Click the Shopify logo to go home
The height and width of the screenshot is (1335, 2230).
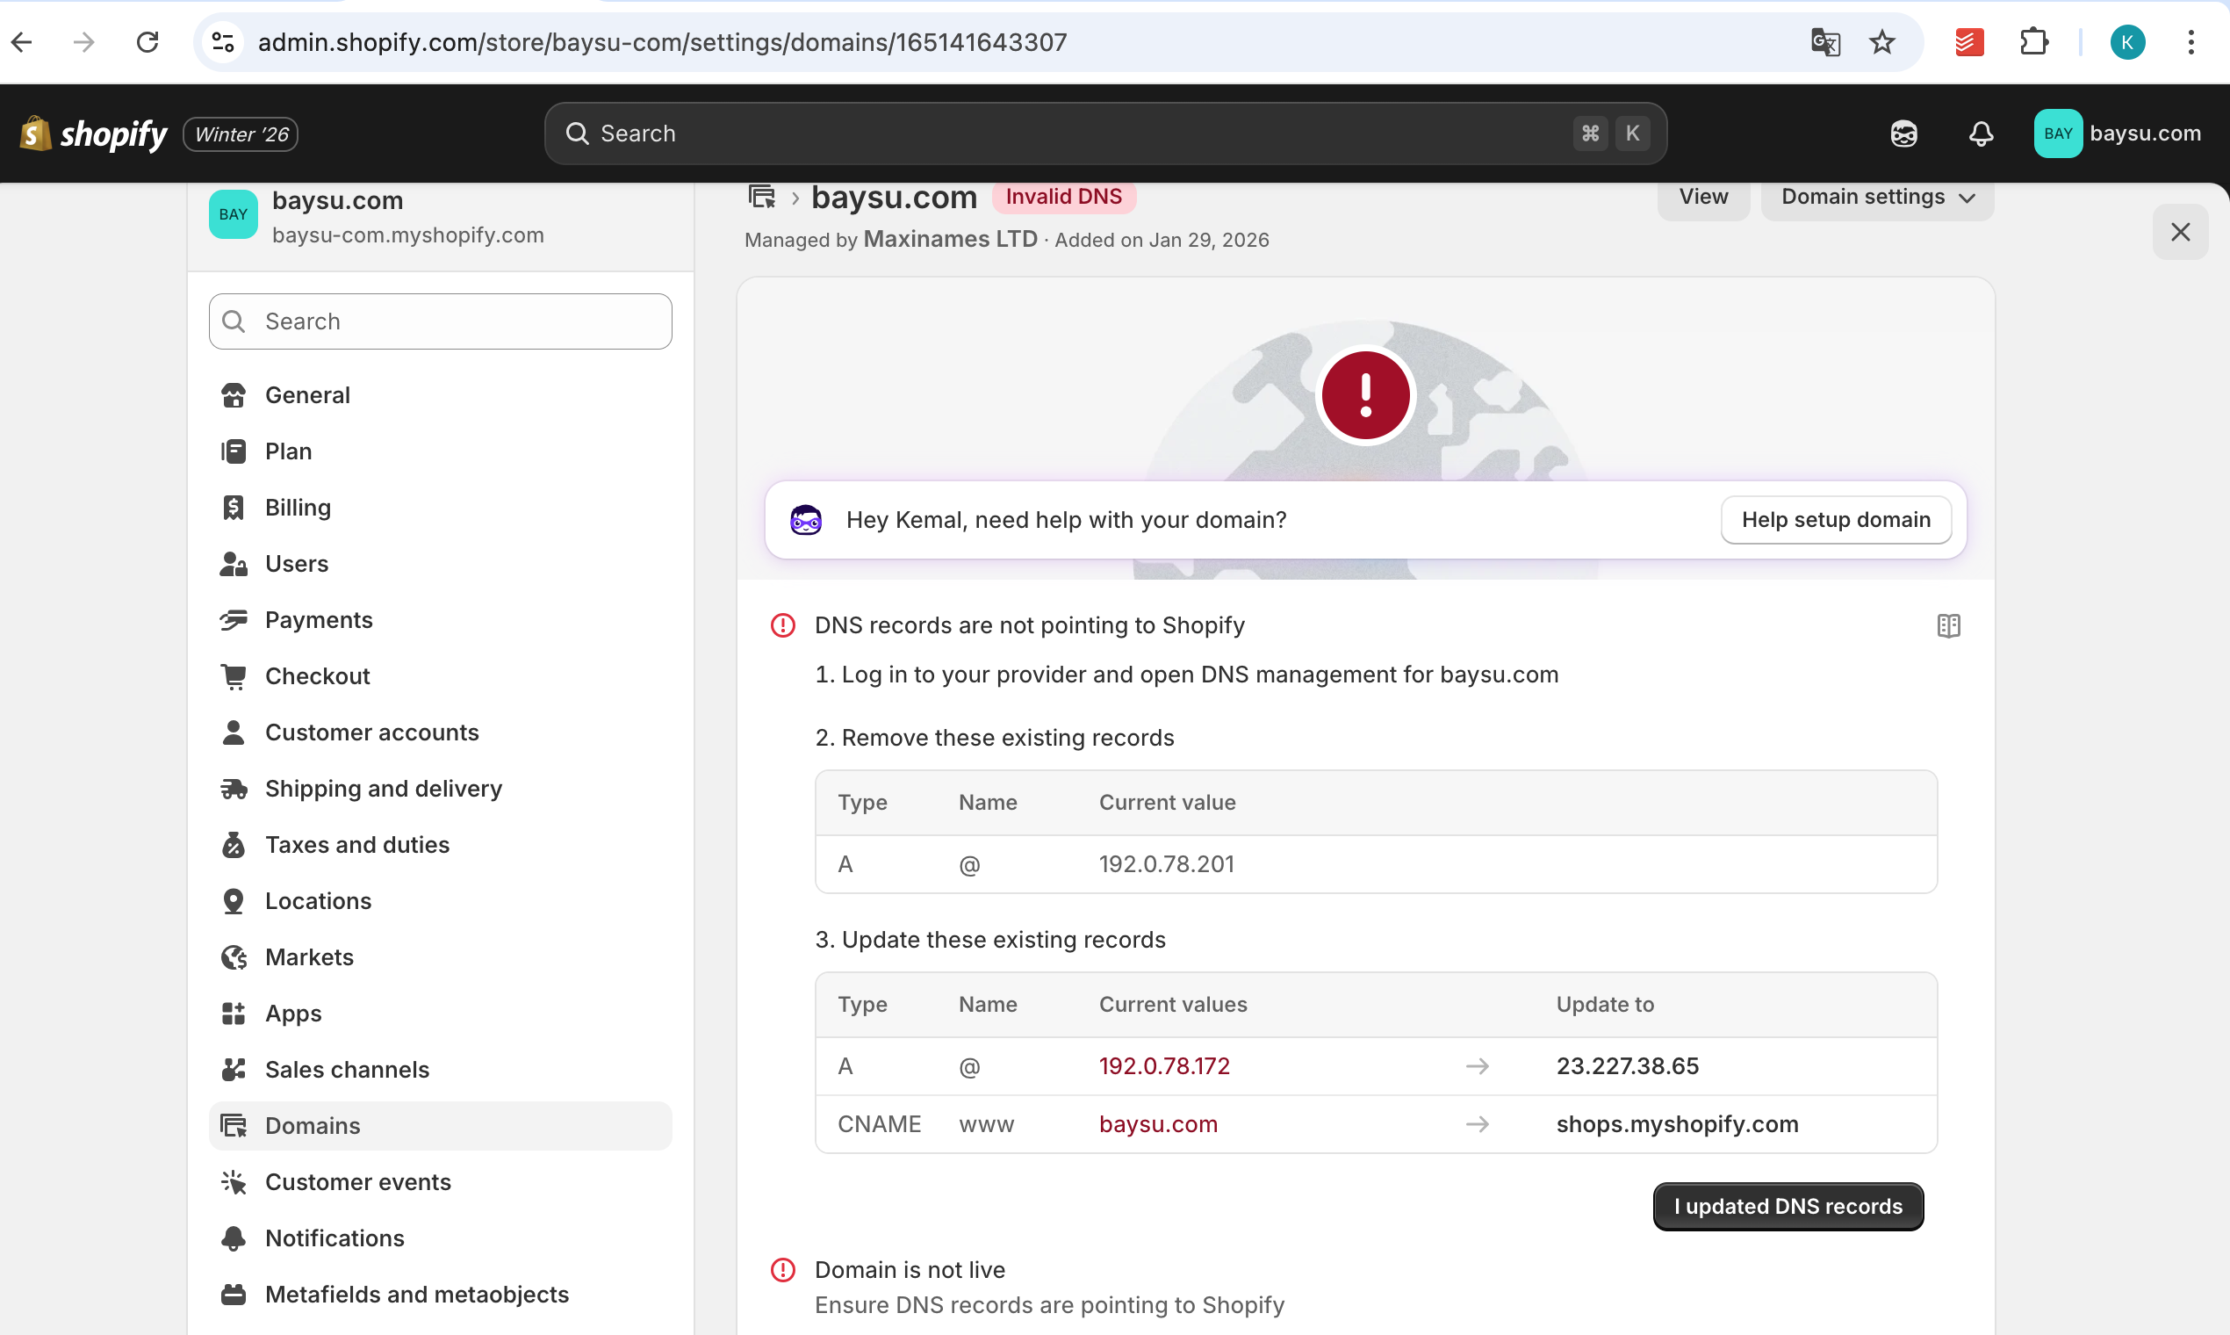(94, 134)
